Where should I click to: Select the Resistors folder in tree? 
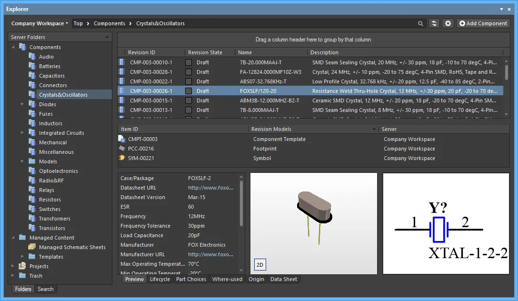(x=50, y=200)
